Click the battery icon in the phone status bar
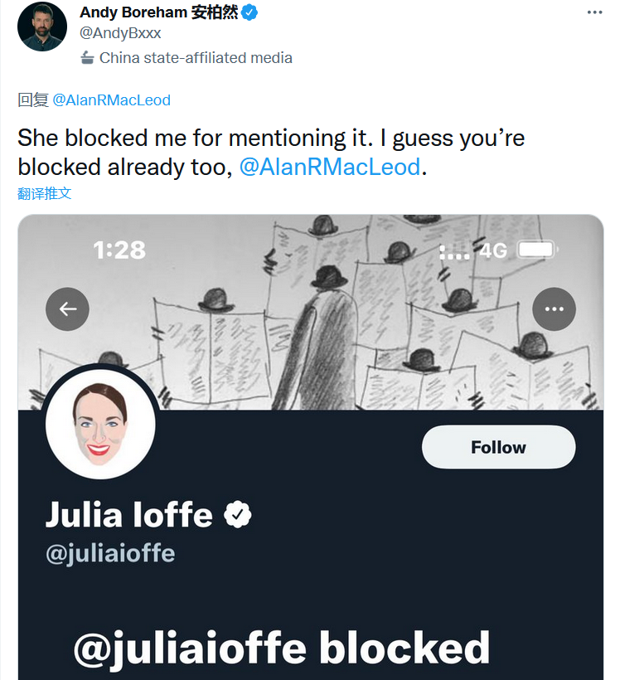 535,250
